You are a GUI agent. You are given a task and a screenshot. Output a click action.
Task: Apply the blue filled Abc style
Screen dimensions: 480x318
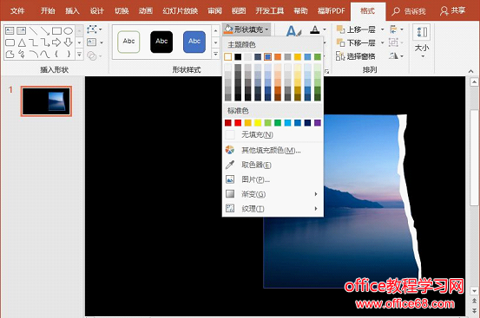pos(194,42)
